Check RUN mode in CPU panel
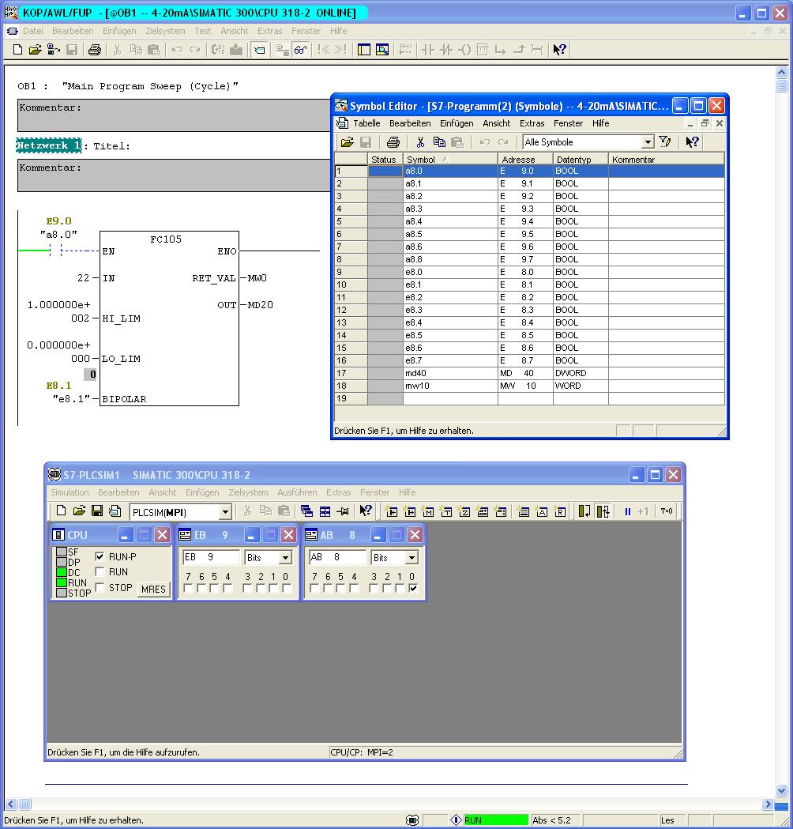The height and width of the screenshot is (829, 793). tap(100, 571)
